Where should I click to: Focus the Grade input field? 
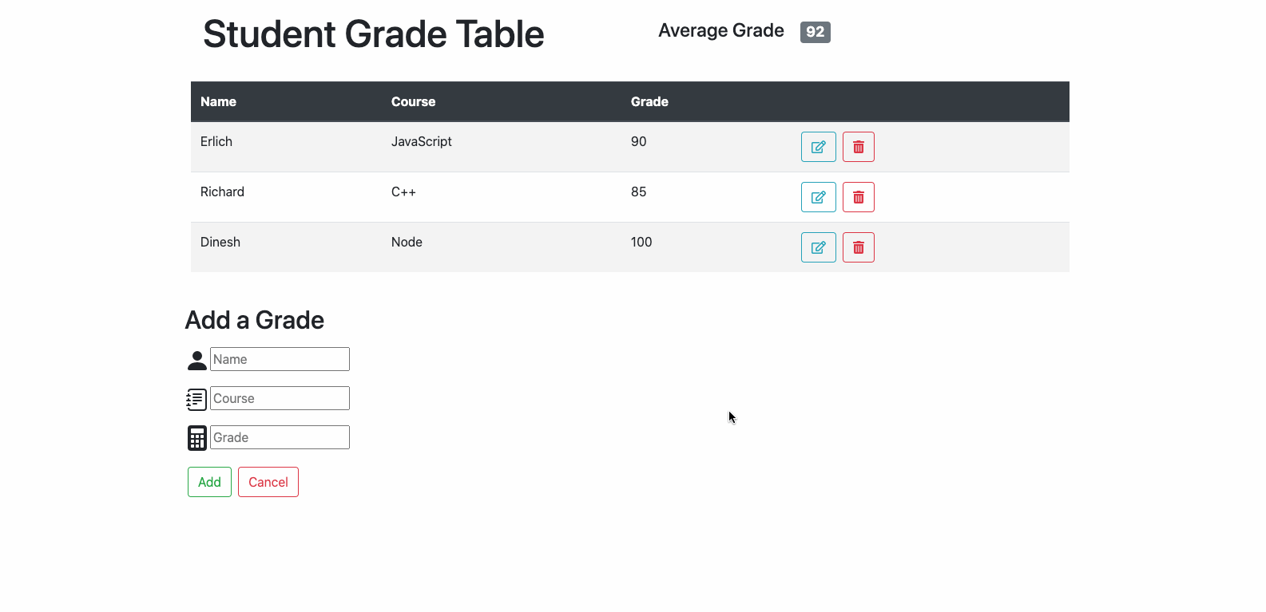point(280,437)
